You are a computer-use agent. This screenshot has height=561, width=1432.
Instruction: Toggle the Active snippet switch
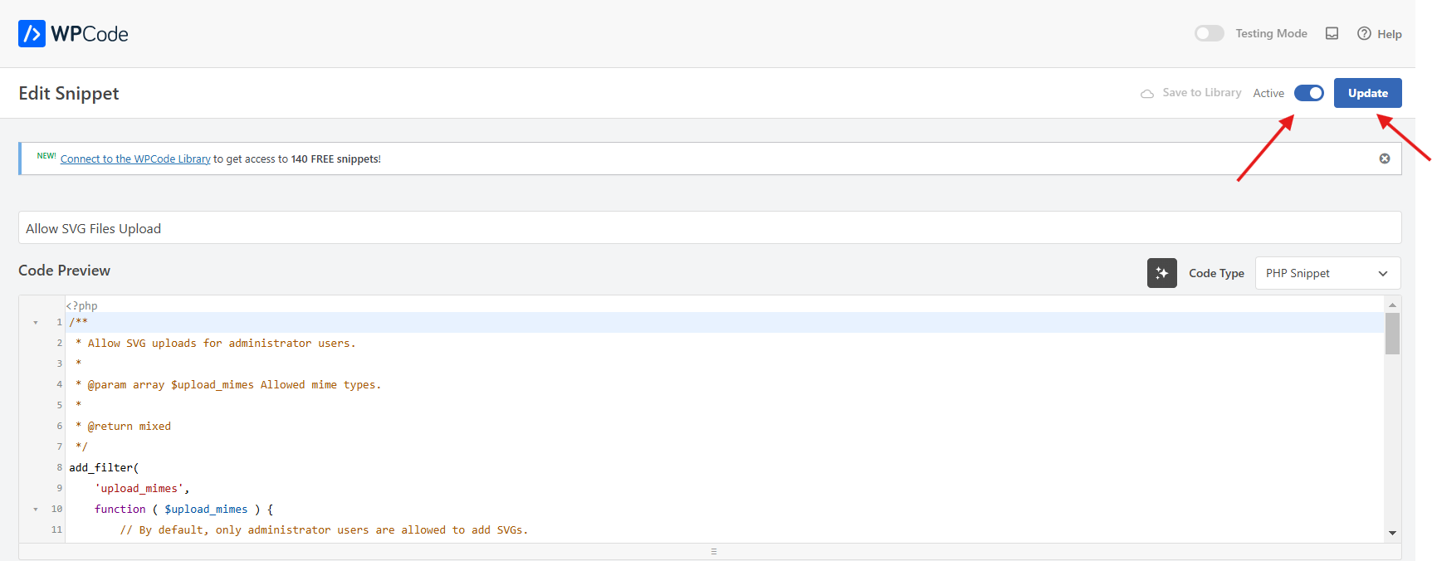pyautogui.click(x=1308, y=93)
